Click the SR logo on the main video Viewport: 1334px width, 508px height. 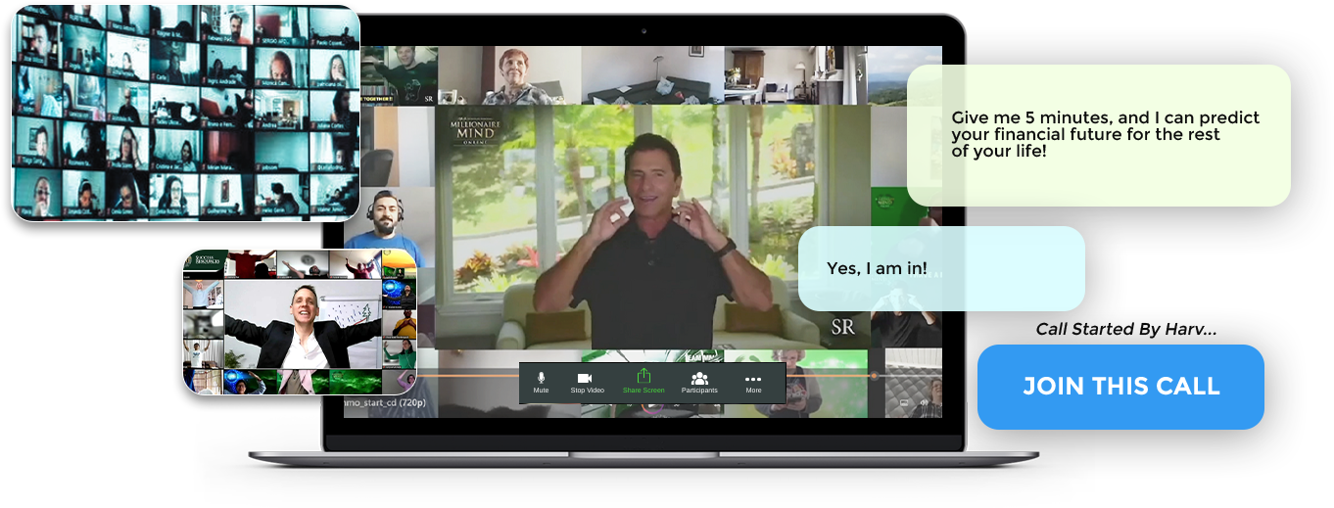[842, 327]
